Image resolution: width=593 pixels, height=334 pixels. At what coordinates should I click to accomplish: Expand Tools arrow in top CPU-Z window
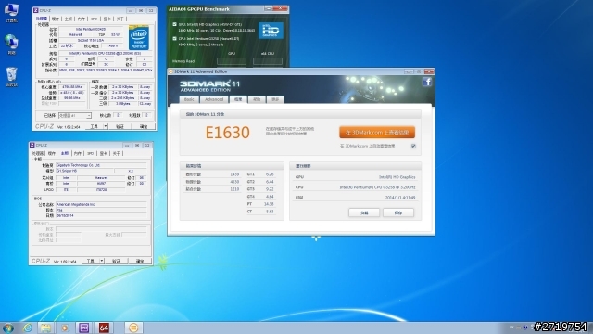tap(106, 126)
